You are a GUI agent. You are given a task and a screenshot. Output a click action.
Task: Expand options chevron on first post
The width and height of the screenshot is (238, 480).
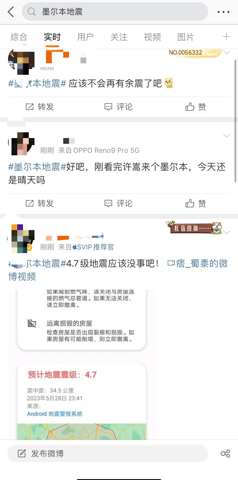(227, 52)
